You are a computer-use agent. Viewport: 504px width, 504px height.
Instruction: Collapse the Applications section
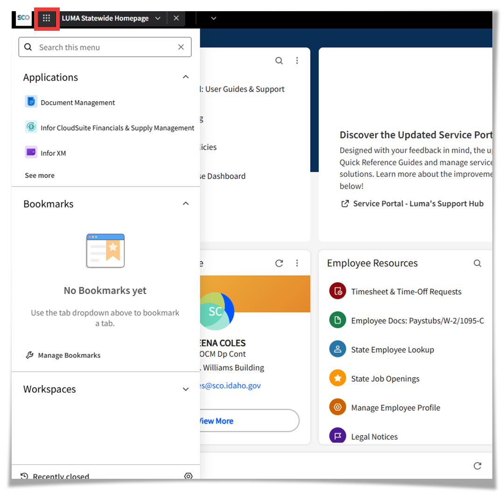186,77
